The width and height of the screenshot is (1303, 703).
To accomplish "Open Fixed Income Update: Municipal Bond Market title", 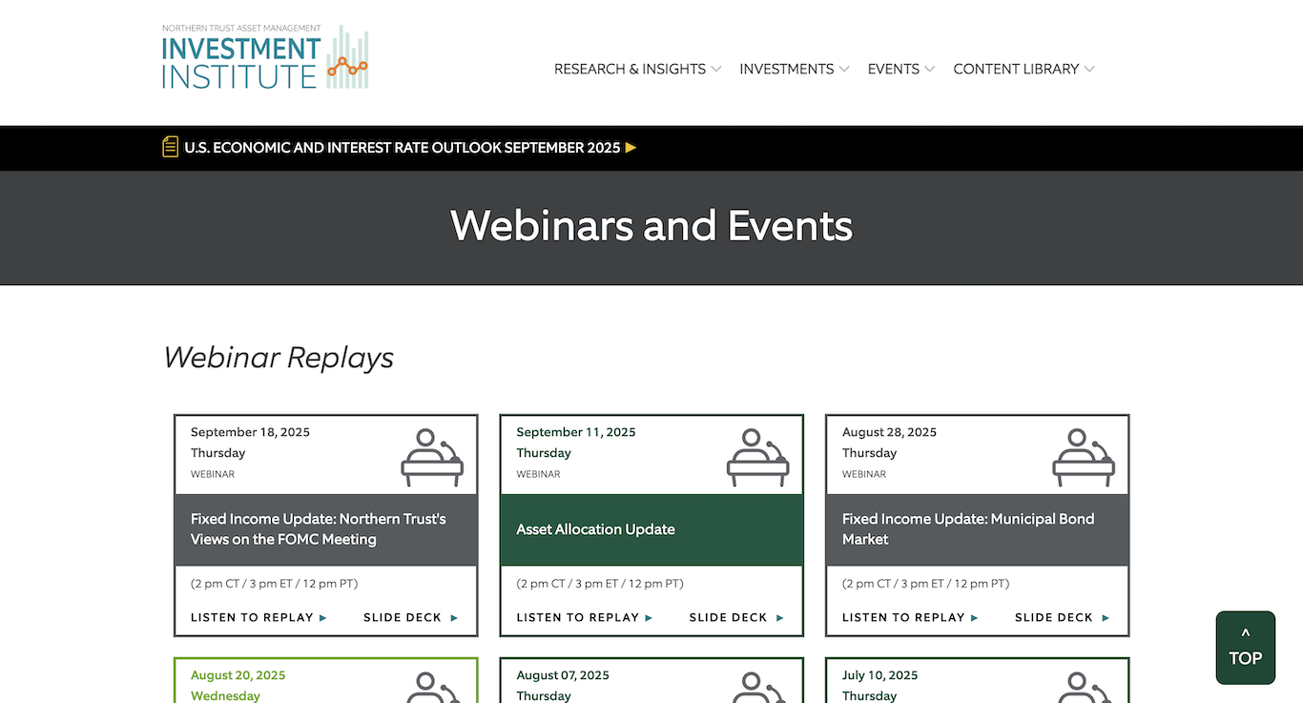I will (967, 529).
